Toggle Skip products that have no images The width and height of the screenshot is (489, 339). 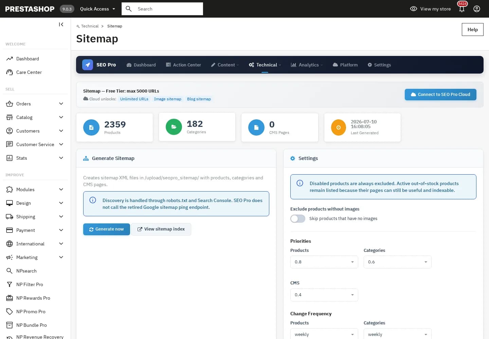click(x=298, y=219)
